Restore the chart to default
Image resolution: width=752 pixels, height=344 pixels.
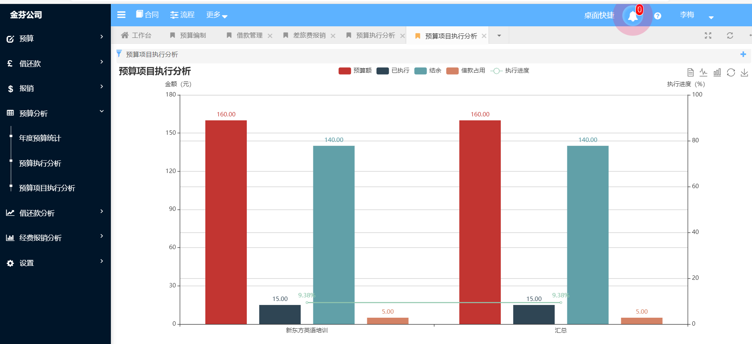click(x=730, y=72)
